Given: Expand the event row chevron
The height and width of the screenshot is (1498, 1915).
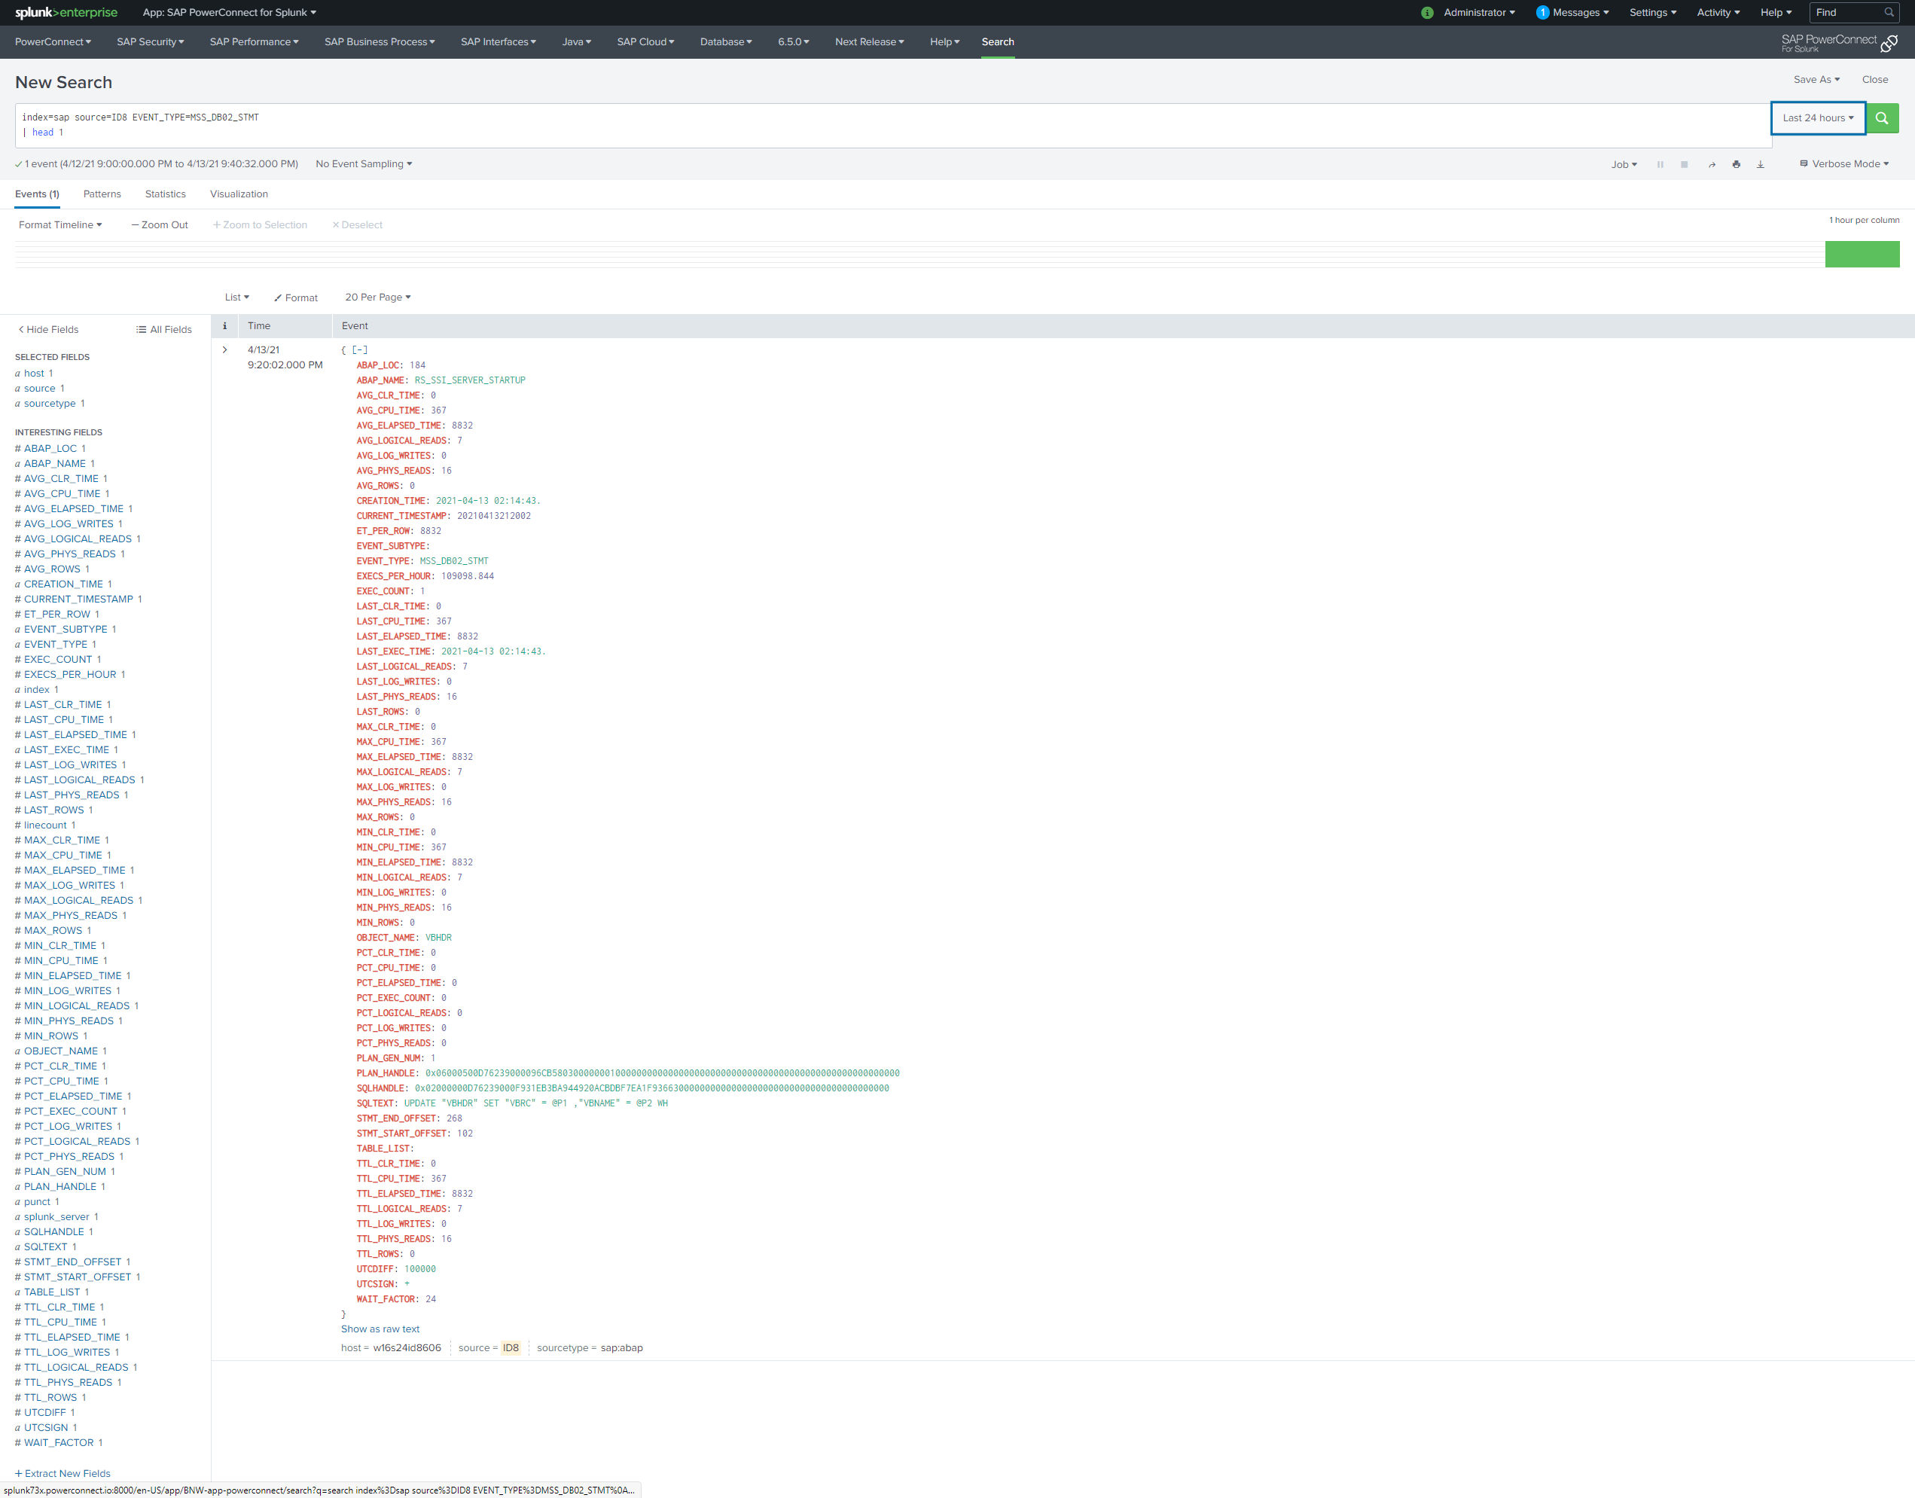Looking at the screenshot, I should (224, 350).
